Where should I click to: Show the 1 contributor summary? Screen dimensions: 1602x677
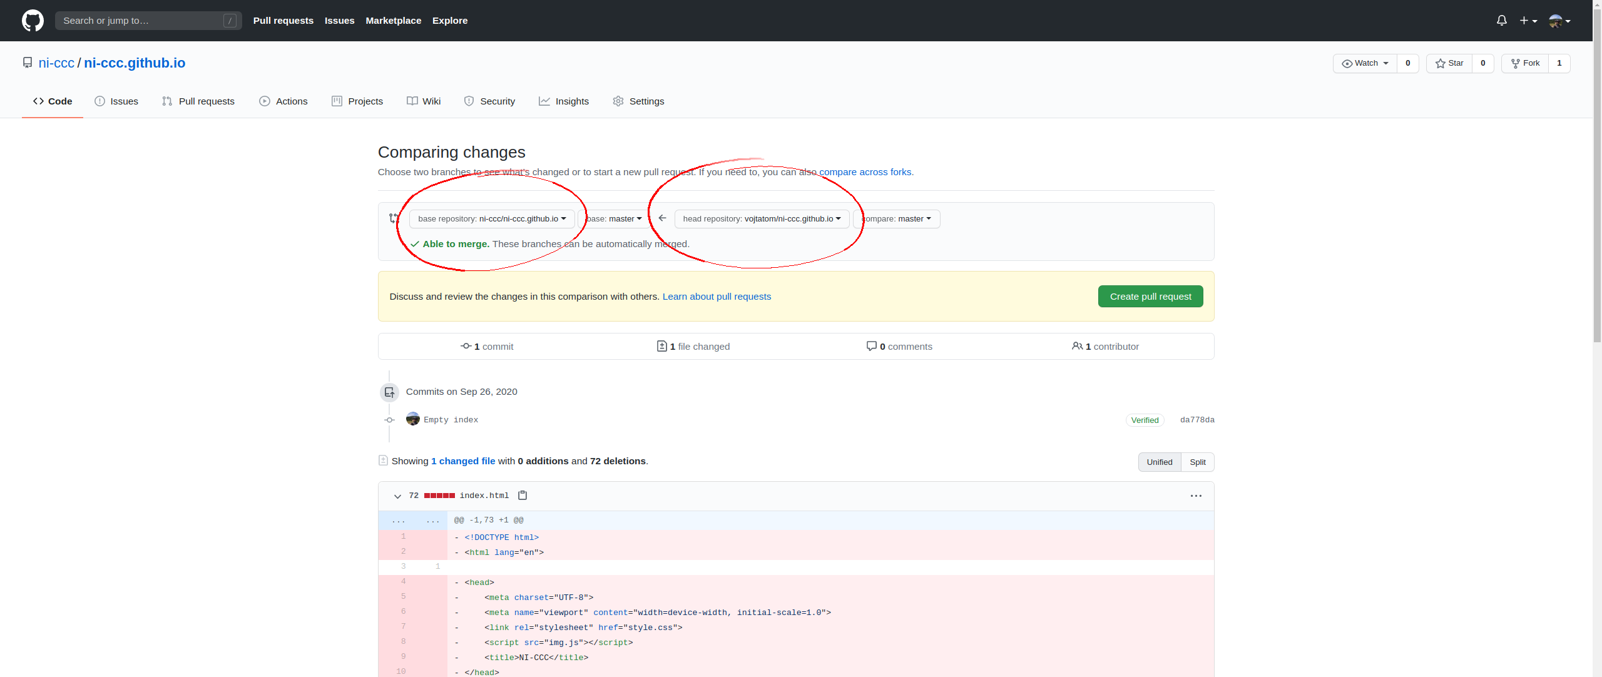point(1105,347)
